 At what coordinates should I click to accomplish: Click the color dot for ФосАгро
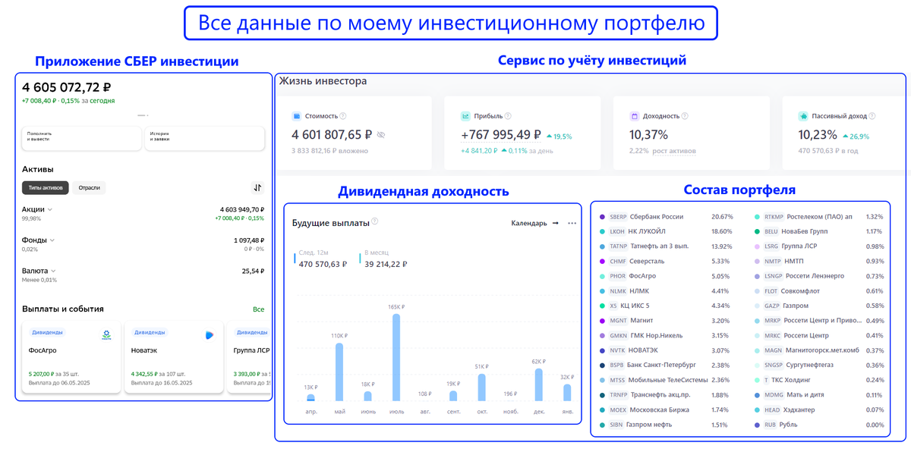[602, 276]
